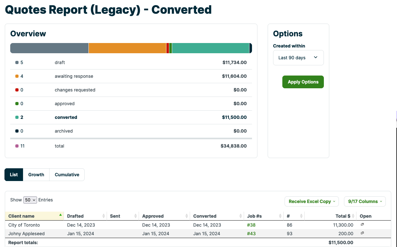The image size is (397, 247).
Task: Sort table by Sent column arrows
Action: pos(136,216)
